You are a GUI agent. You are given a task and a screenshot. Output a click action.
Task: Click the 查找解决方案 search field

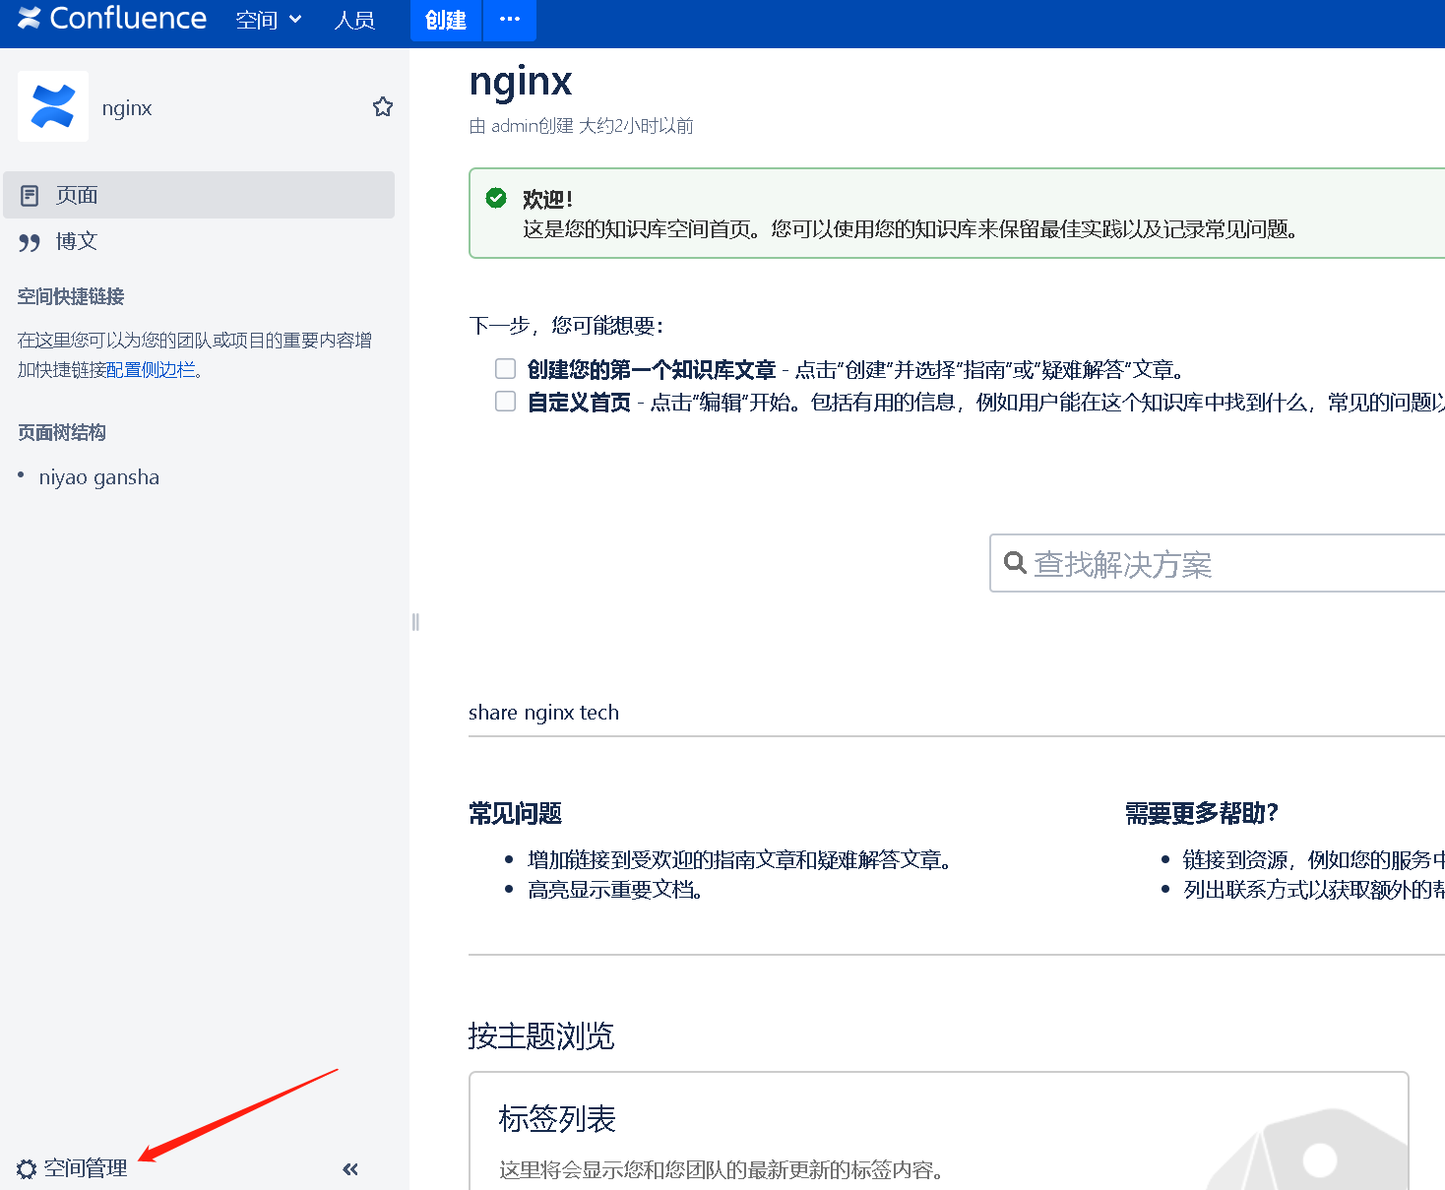(x=1218, y=563)
